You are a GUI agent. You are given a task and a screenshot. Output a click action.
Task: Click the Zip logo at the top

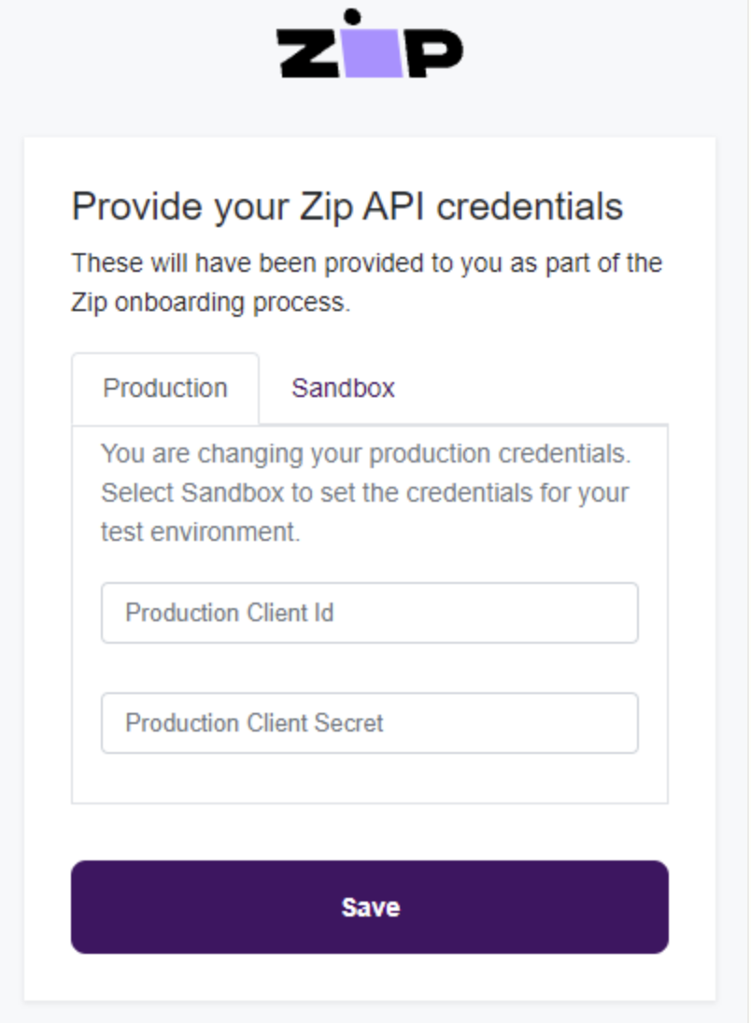(x=370, y=43)
